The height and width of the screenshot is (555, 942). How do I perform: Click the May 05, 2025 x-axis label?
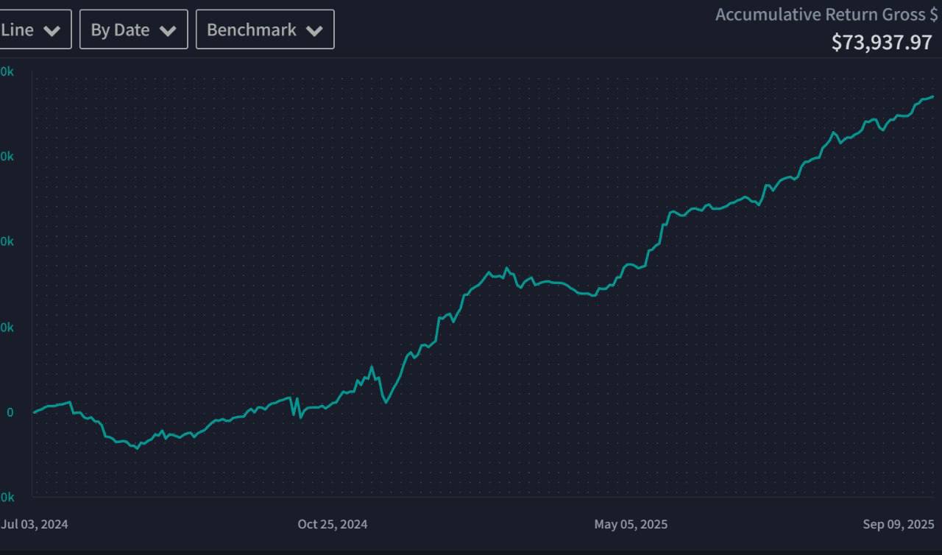click(631, 524)
